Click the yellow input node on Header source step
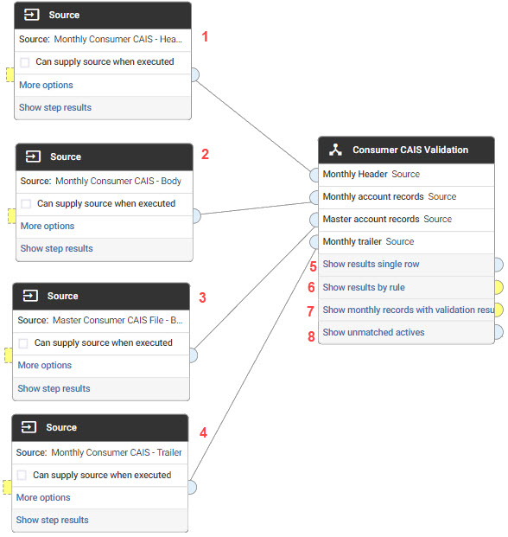This screenshot has height=537, width=508. pos(10,74)
